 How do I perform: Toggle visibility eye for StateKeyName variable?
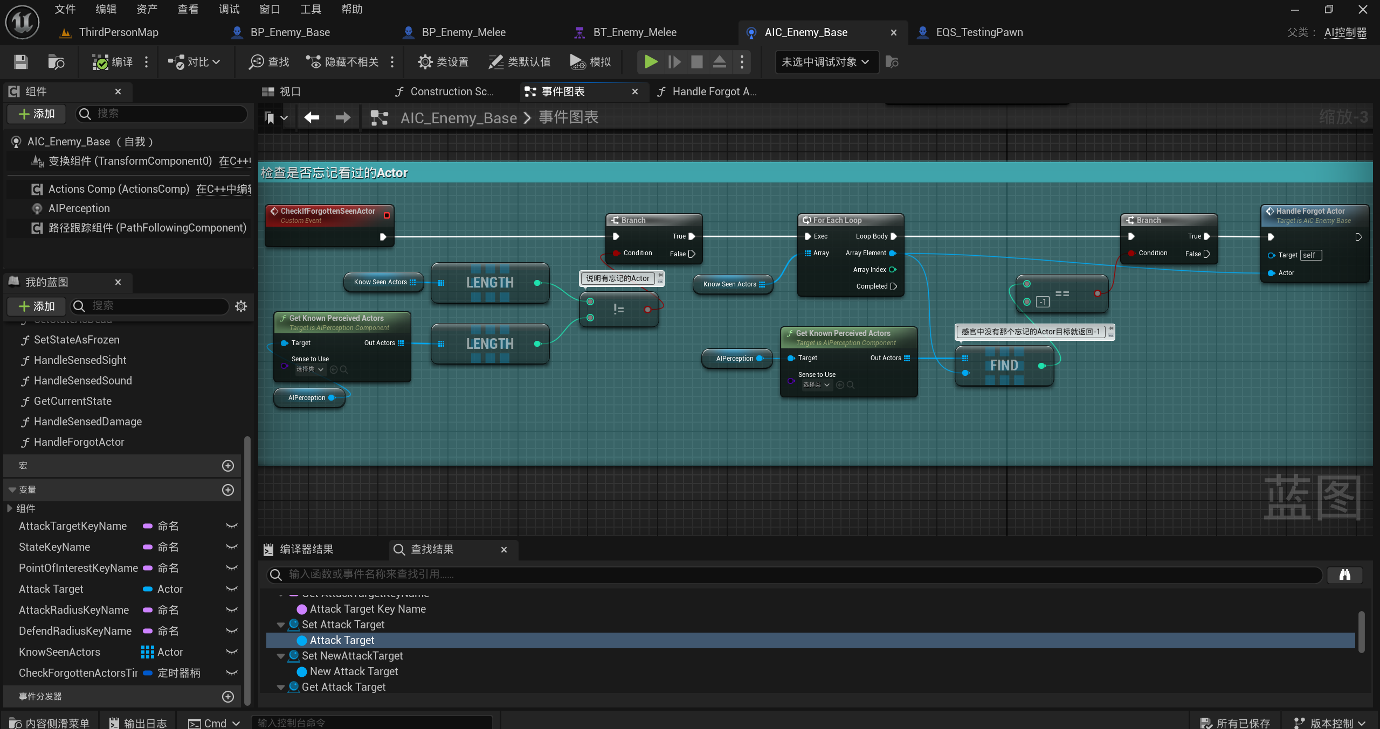(231, 547)
